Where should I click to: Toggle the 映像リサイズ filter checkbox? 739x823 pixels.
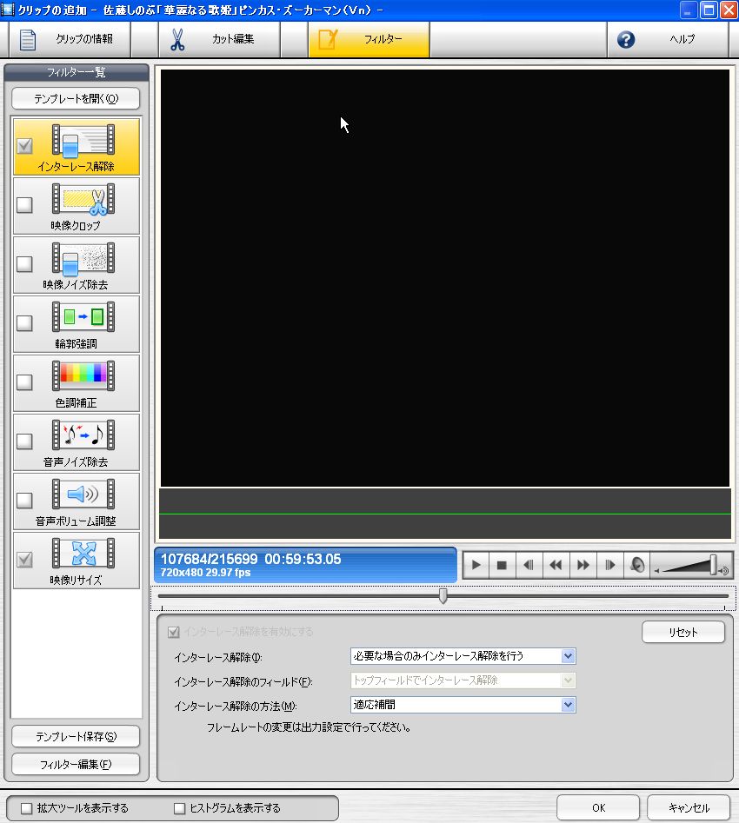coord(24,560)
